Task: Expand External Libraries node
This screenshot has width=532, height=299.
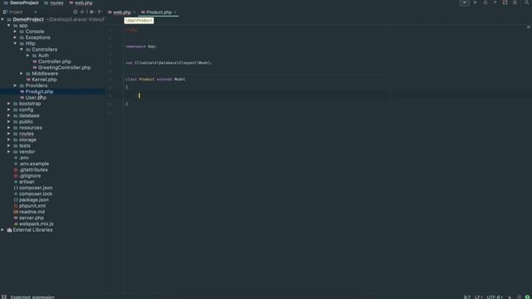Action: 2,230
